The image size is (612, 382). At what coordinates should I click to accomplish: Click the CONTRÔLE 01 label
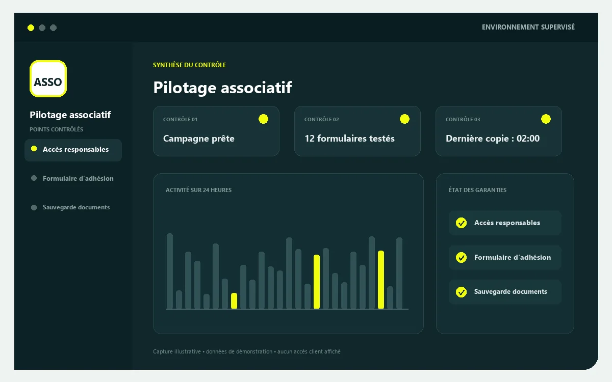pyautogui.click(x=180, y=120)
